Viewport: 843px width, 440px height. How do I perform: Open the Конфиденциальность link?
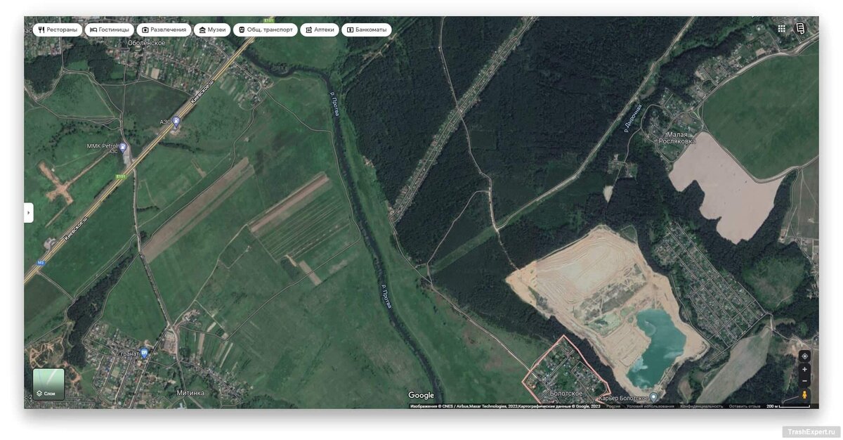click(x=701, y=406)
